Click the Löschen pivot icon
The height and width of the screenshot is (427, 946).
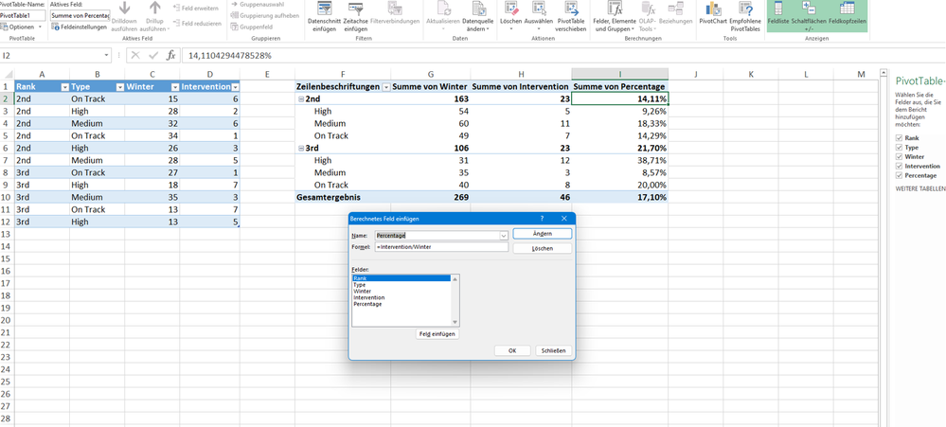tap(511, 9)
